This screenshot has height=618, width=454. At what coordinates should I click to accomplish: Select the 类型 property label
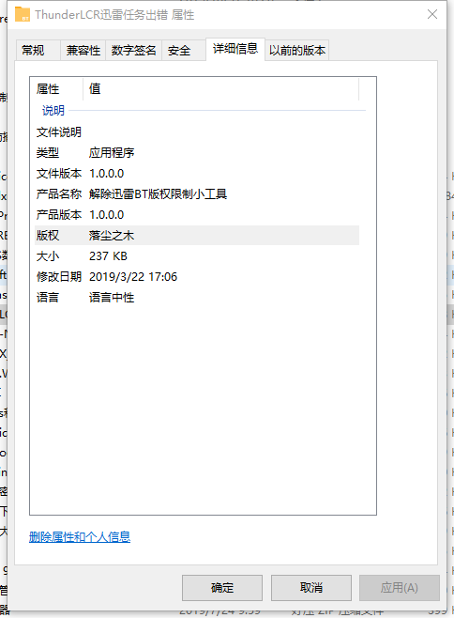click(x=48, y=152)
